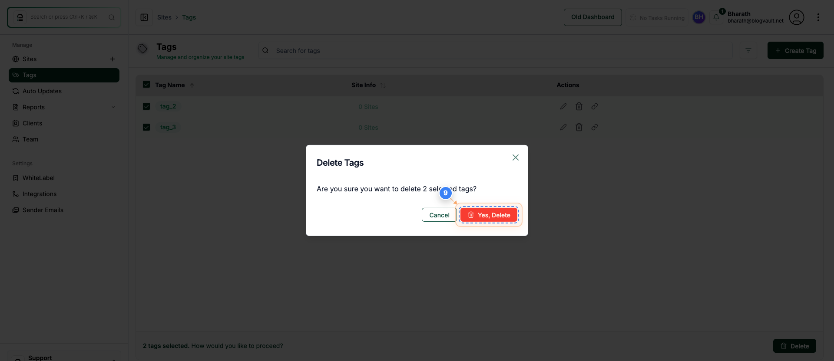This screenshot has height=361, width=834.
Task: Uncheck the tag_2 row checkbox
Action: pyautogui.click(x=146, y=106)
